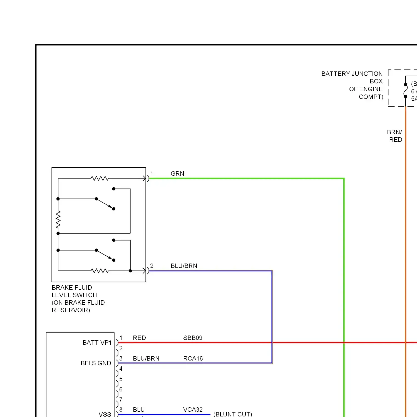
Task: Click the BRN/RED wire label
Action: (394, 136)
